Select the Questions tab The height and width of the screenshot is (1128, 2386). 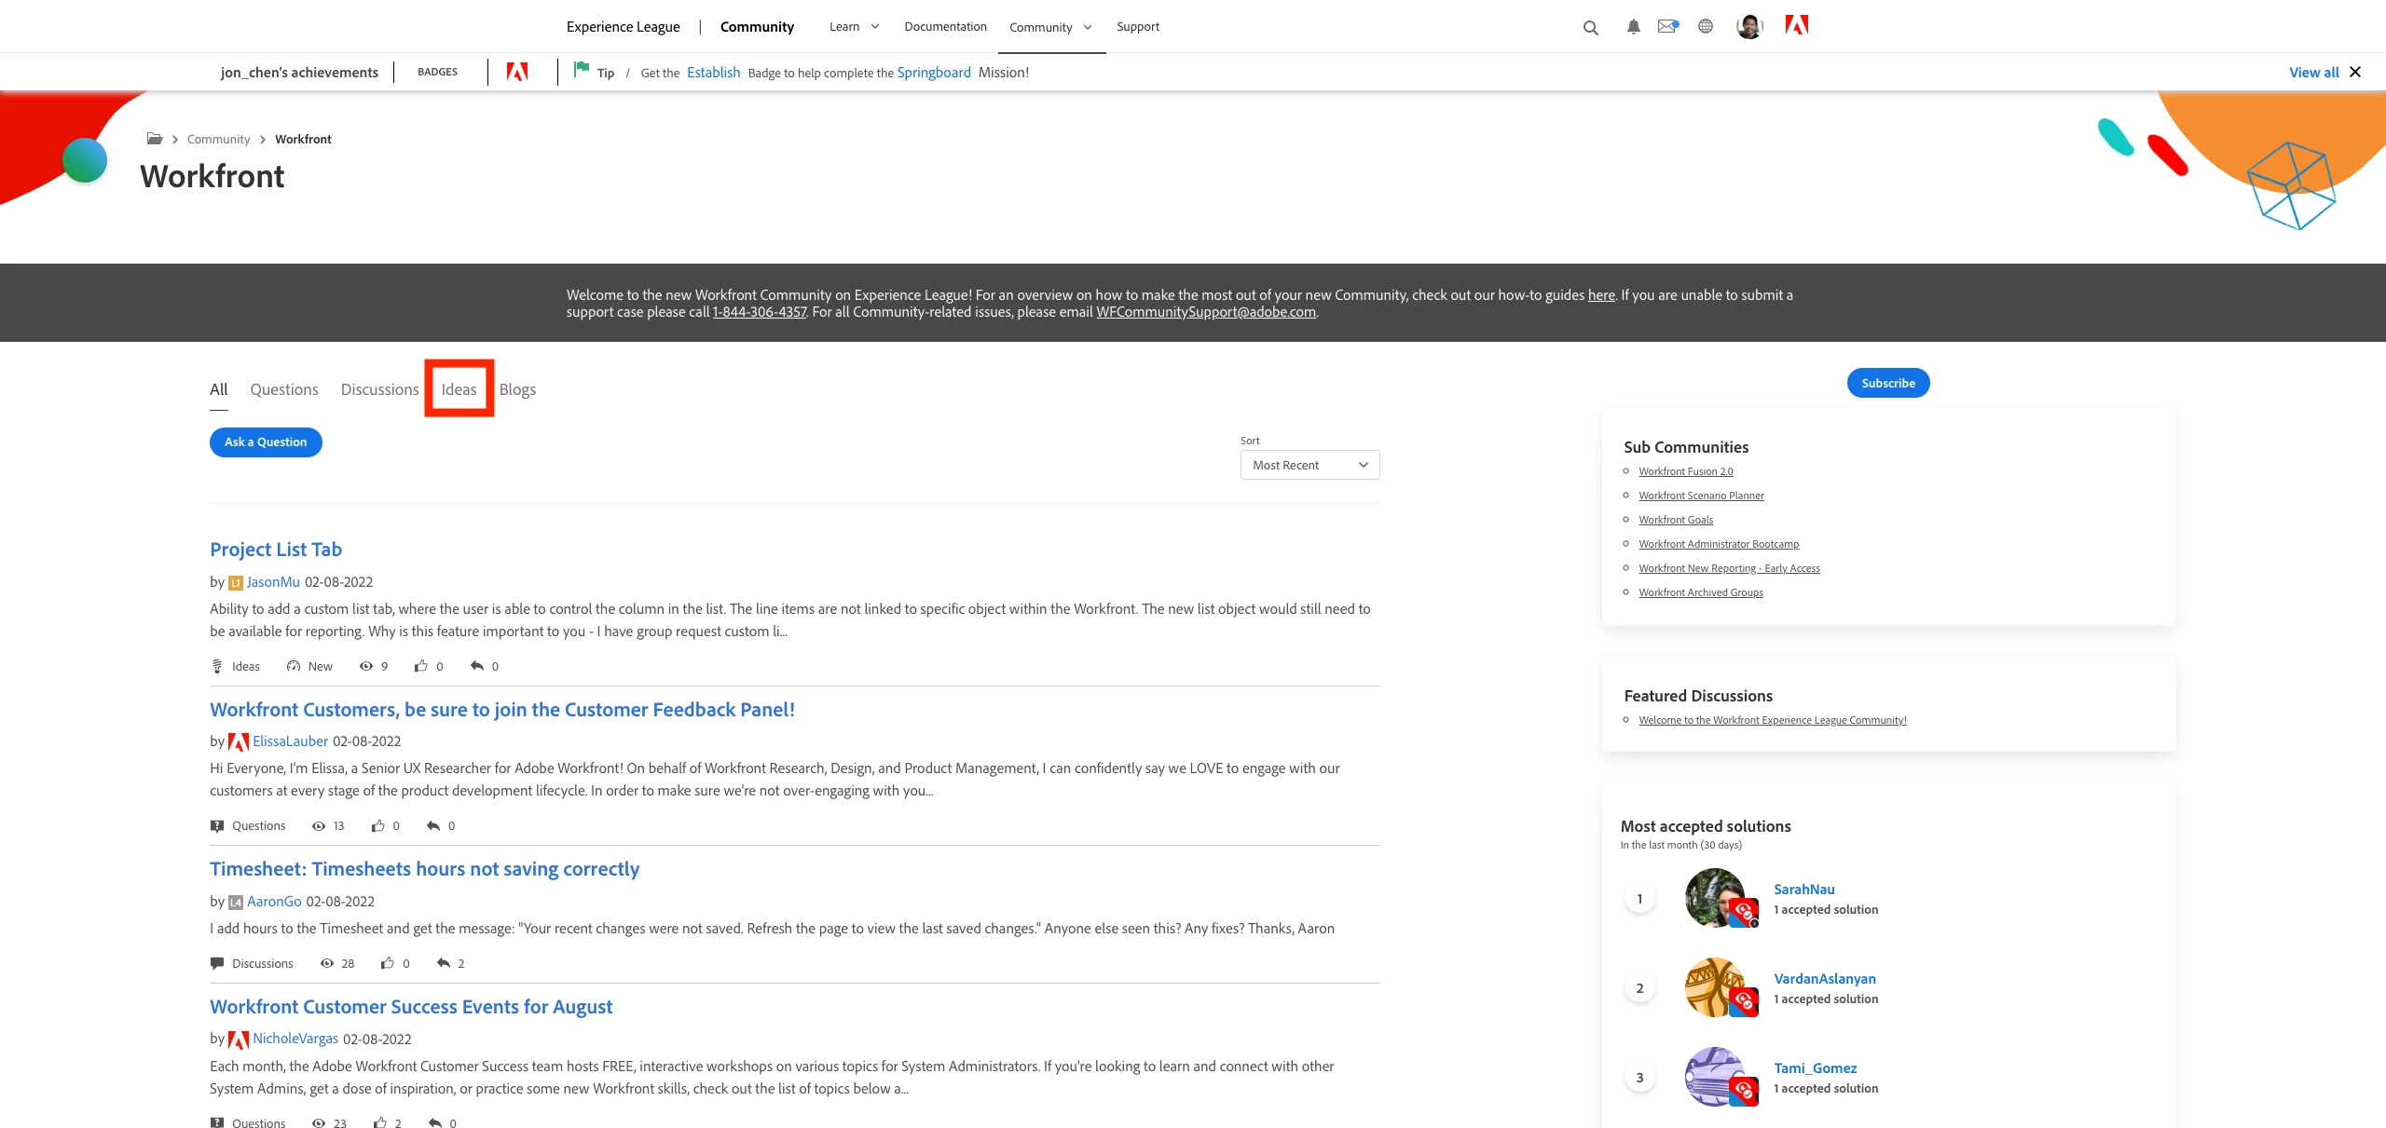coord(283,389)
